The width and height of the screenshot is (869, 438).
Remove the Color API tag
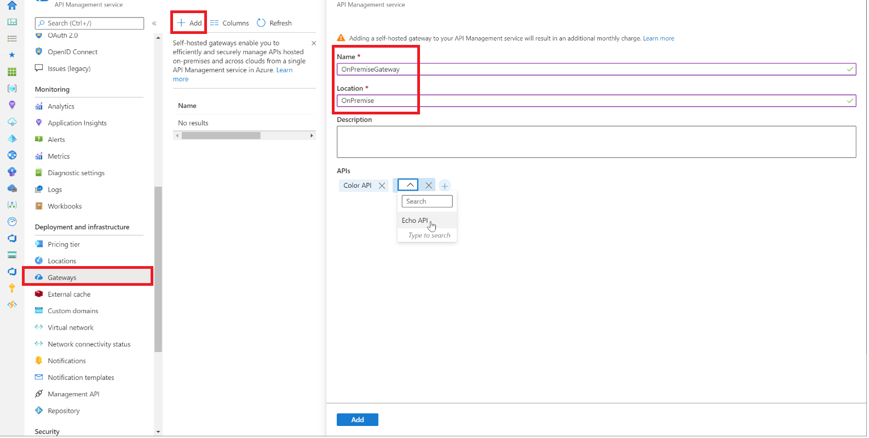(x=382, y=186)
